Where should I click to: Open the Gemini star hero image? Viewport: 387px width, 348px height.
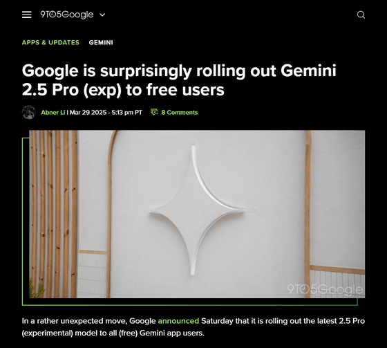click(197, 214)
